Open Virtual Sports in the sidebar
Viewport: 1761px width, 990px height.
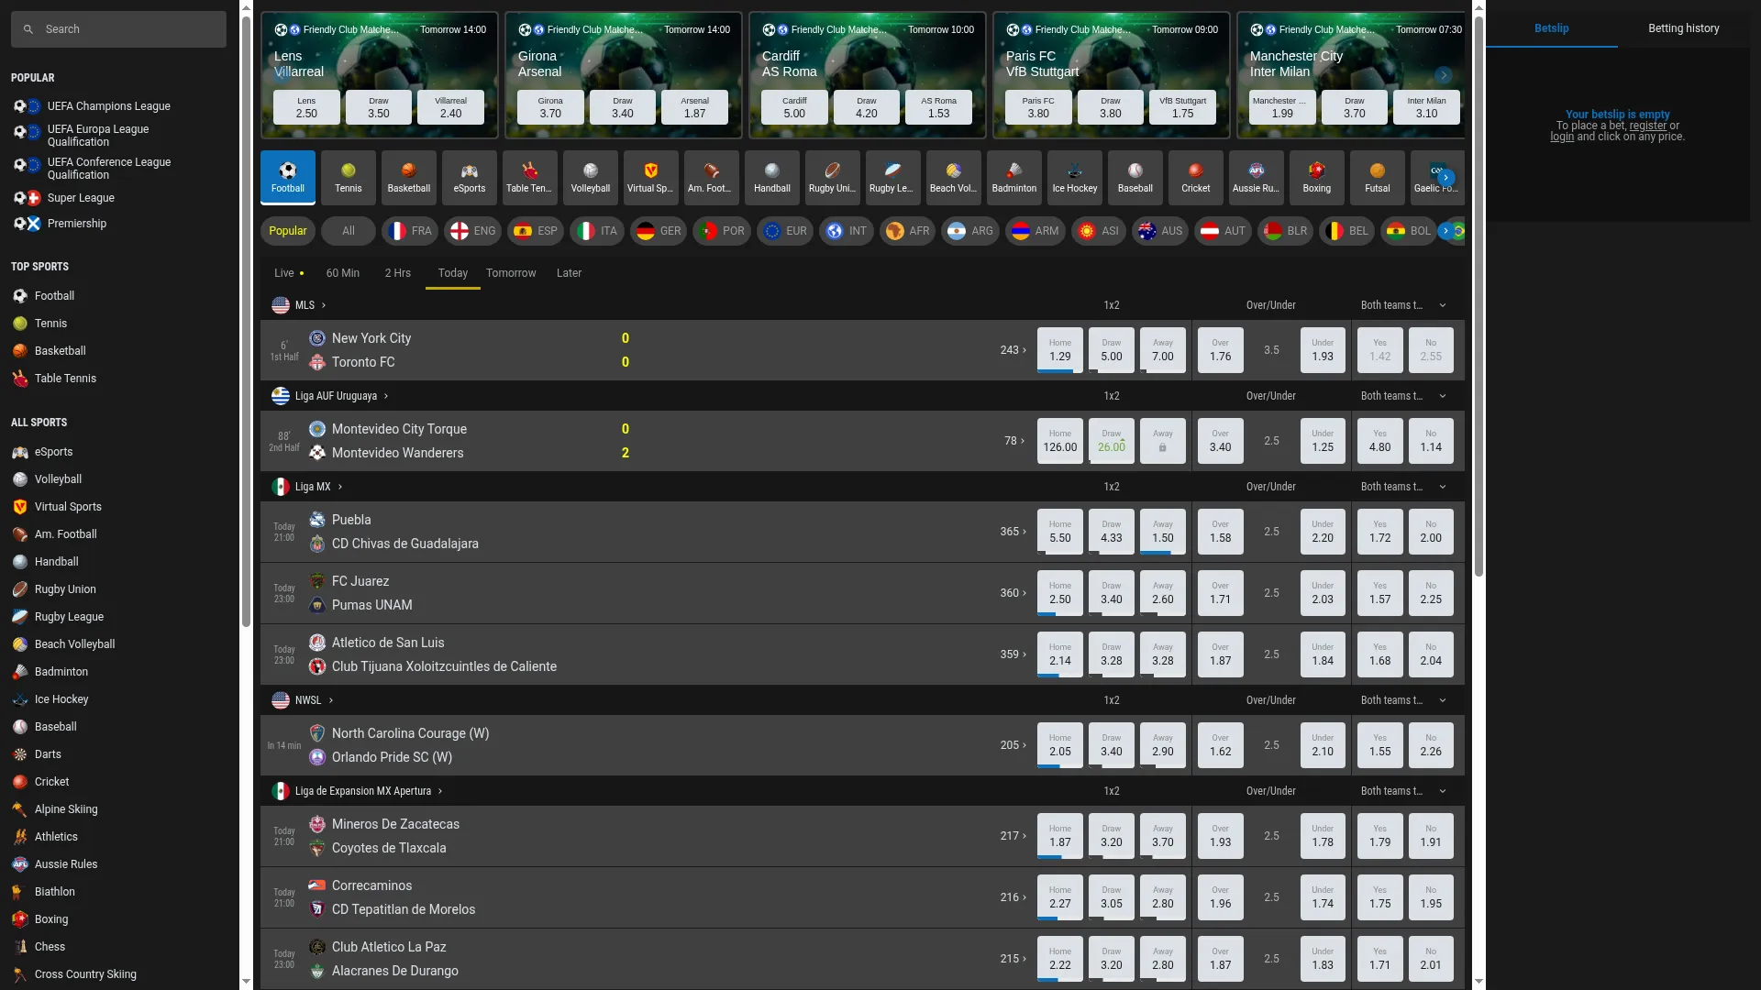point(68,507)
